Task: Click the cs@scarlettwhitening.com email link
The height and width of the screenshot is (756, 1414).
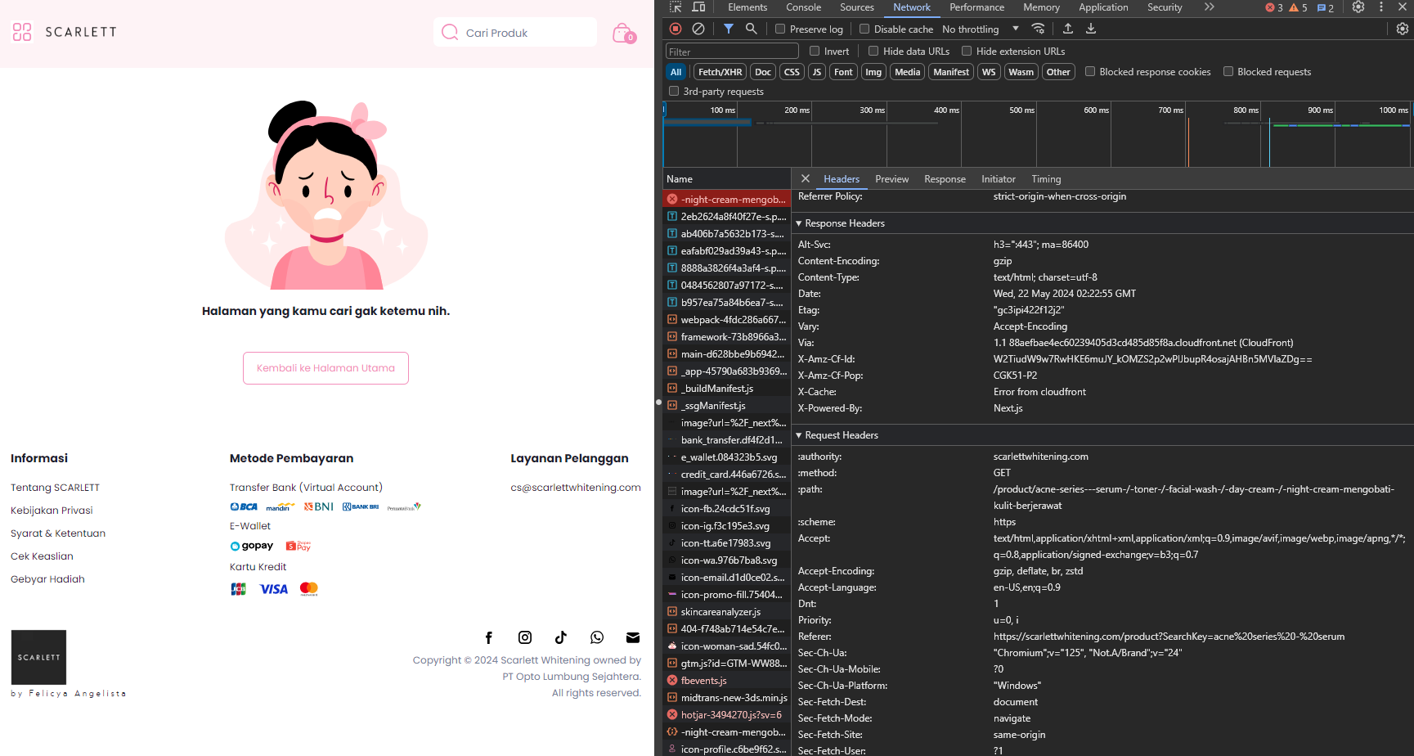Action: coord(576,488)
